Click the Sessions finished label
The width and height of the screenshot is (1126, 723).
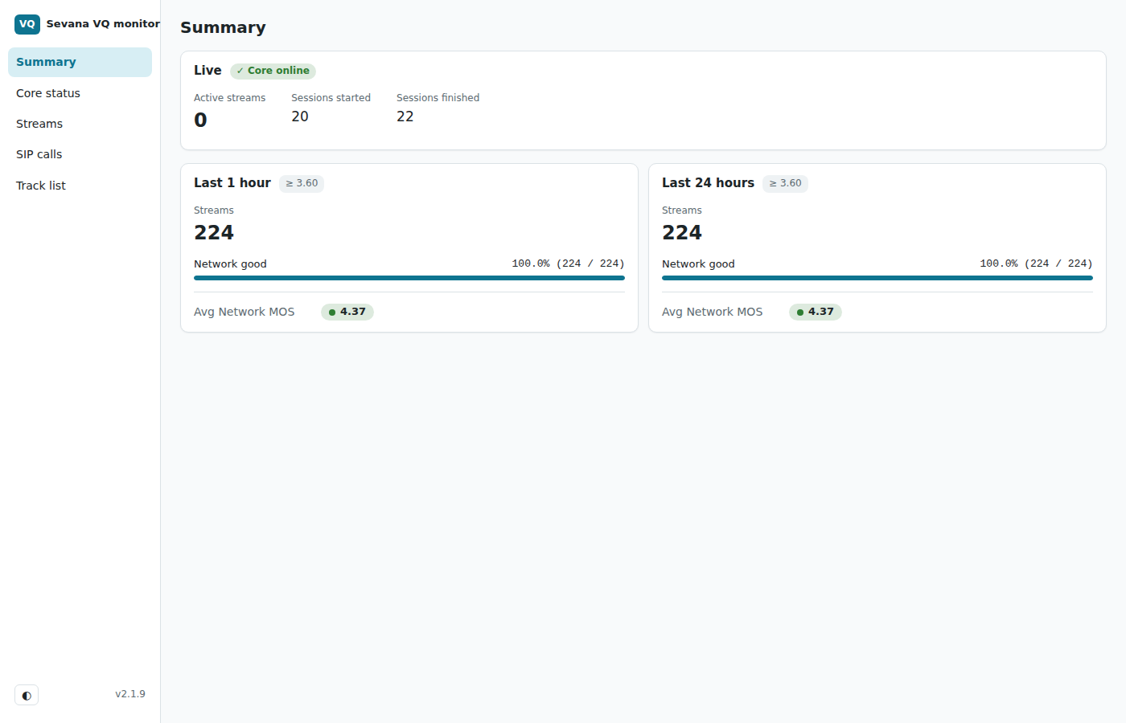click(x=438, y=98)
